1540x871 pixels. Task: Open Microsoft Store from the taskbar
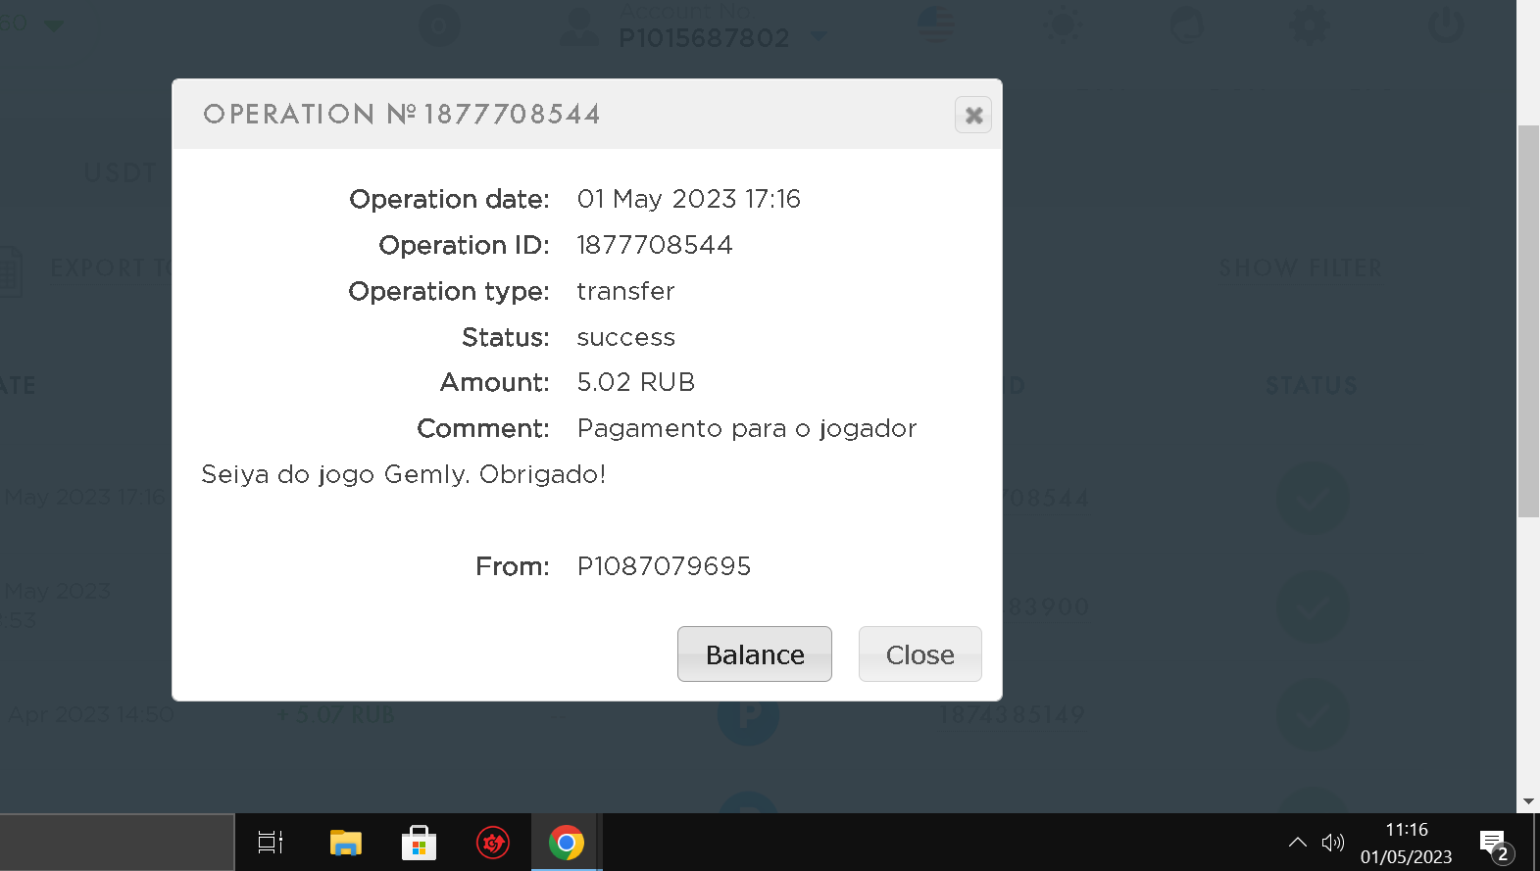(419, 843)
